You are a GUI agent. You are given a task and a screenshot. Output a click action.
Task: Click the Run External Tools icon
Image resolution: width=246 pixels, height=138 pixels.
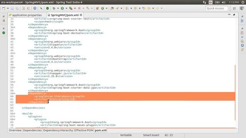[71, 8]
